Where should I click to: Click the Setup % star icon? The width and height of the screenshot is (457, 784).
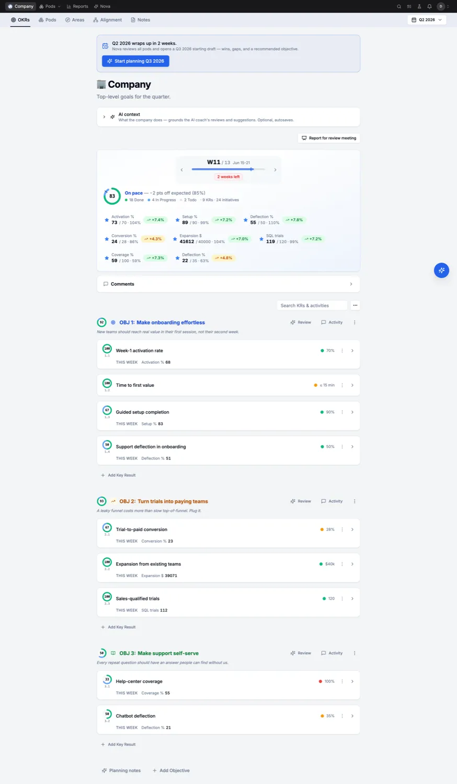[x=177, y=220]
